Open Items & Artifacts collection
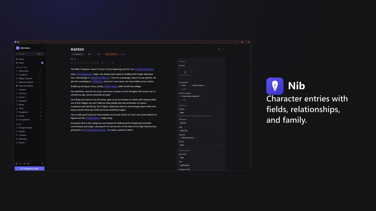 29,86
